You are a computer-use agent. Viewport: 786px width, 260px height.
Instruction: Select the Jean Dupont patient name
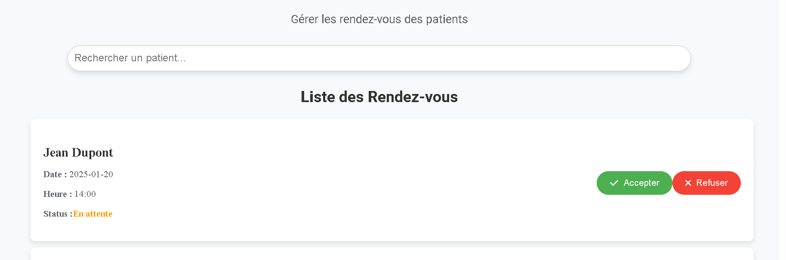coord(78,153)
